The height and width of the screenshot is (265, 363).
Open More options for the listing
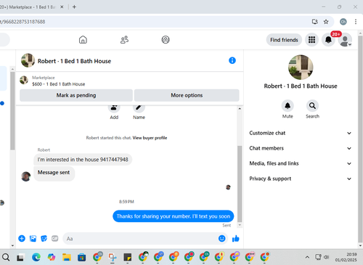click(x=187, y=95)
